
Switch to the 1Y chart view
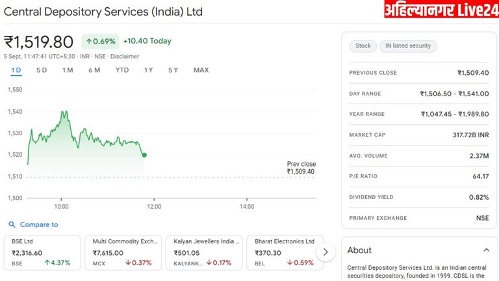149,70
